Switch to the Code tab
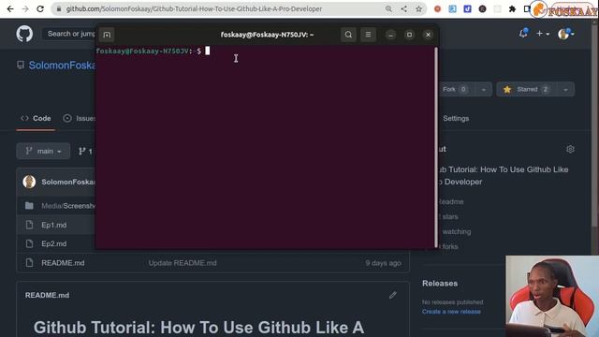 click(x=36, y=119)
